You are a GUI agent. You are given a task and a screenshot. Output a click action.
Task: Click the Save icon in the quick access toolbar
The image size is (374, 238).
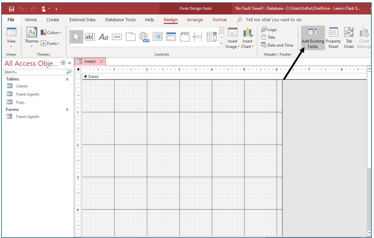(x=11, y=9)
